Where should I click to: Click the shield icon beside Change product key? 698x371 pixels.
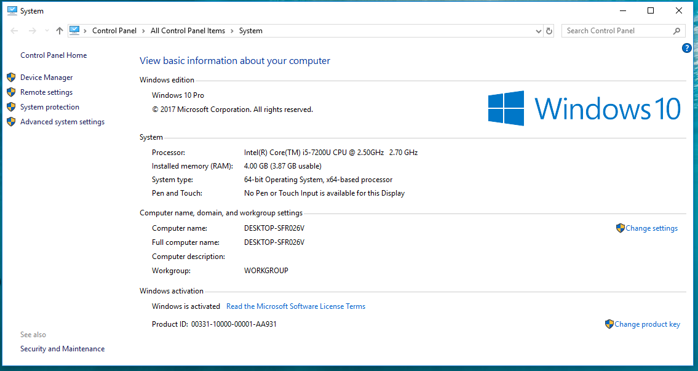click(609, 324)
